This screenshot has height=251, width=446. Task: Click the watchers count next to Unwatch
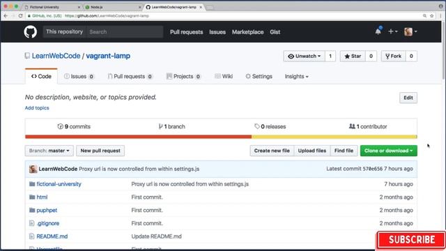pyautogui.click(x=330, y=56)
